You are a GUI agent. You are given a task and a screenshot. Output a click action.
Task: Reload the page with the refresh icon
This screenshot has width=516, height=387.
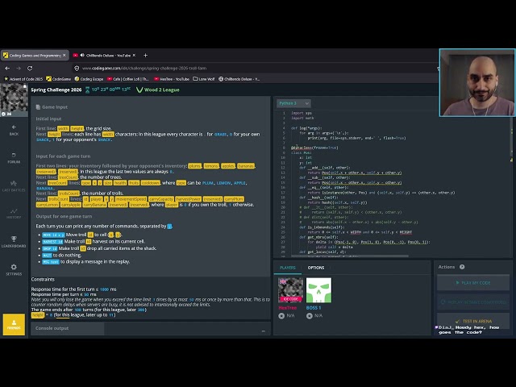click(30, 68)
